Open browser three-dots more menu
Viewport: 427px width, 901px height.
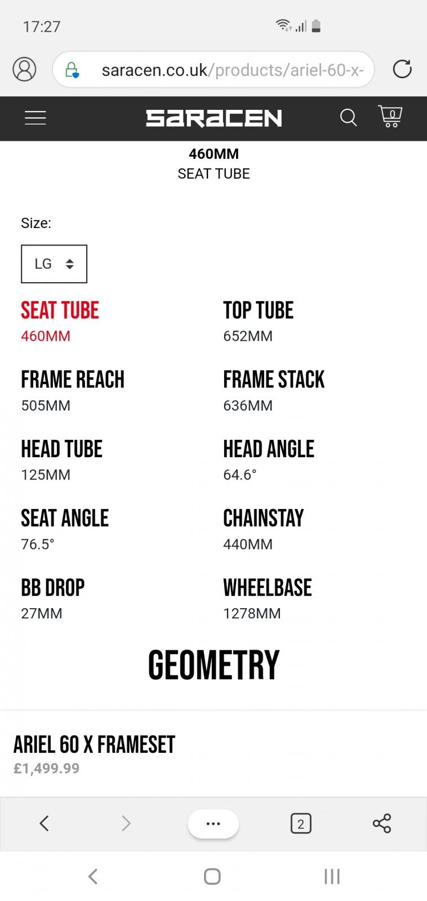pyautogui.click(x=213, y=823)
